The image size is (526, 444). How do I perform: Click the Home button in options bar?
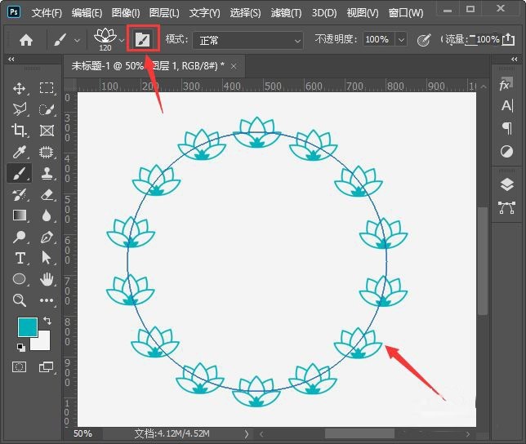[x=26, y=39]
